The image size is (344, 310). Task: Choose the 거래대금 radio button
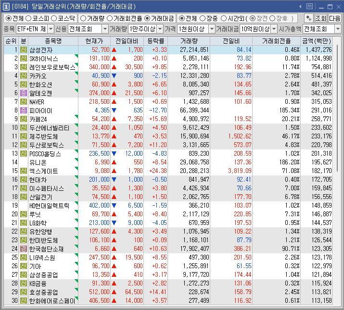point(147,18)
